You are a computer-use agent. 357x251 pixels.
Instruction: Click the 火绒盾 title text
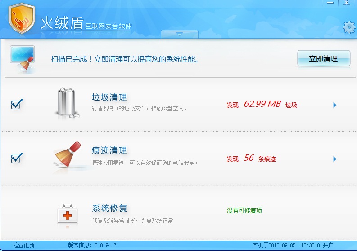(x=62, y=23)
